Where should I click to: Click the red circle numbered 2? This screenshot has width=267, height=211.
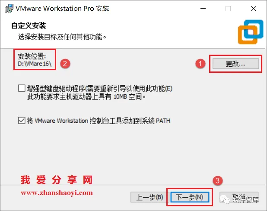coord(65,64)
